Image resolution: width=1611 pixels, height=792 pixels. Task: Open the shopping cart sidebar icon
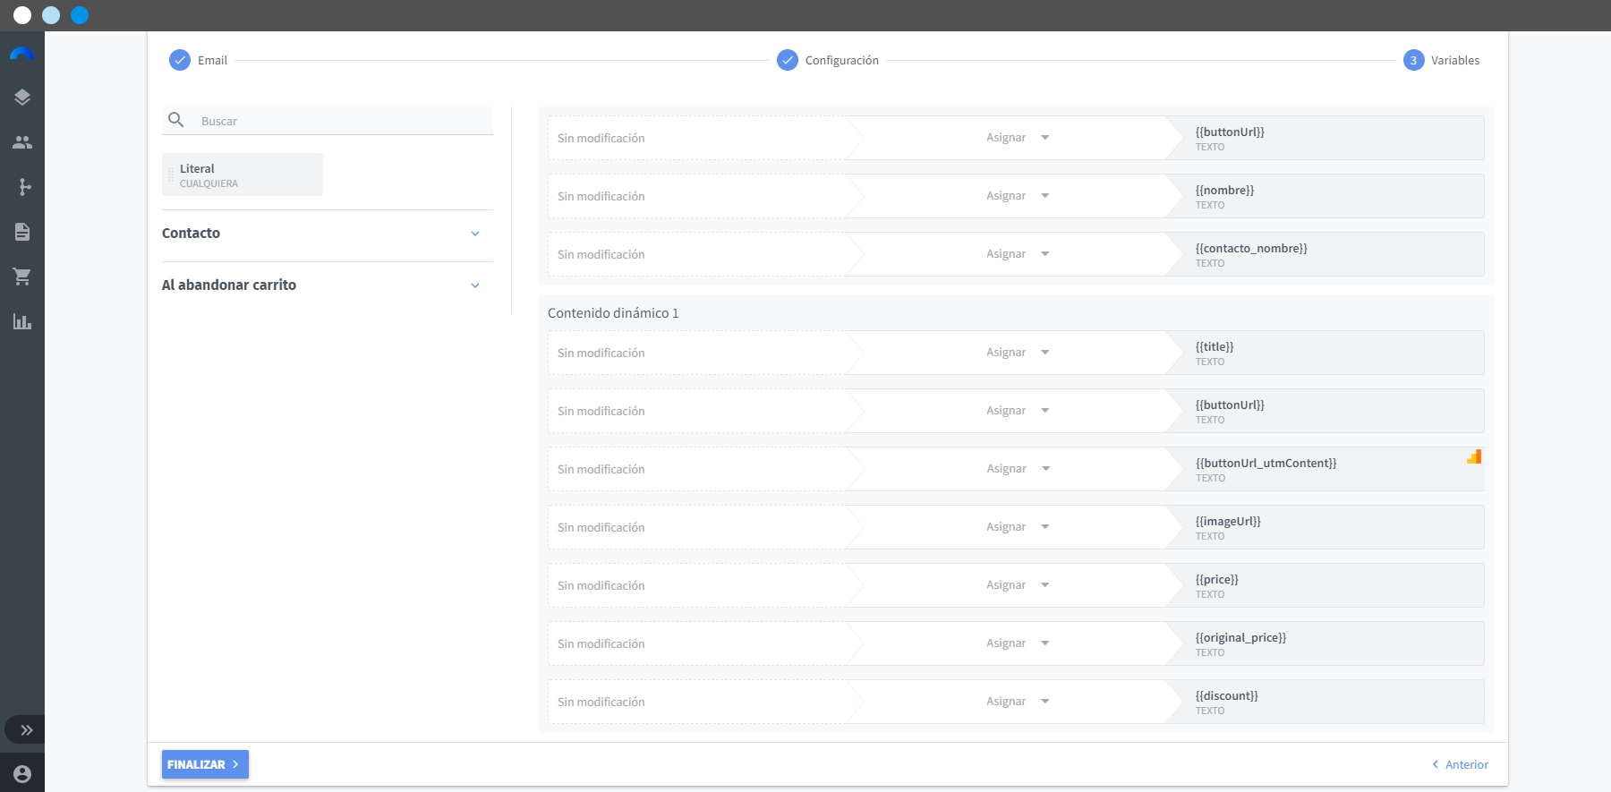[x=22, y=277]
